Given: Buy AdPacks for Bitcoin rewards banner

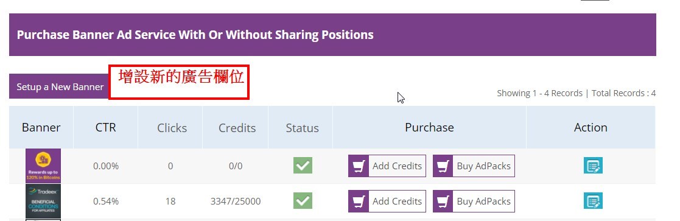Looking at the screenshot, I should pyautogui.click(x=474, y=166).
